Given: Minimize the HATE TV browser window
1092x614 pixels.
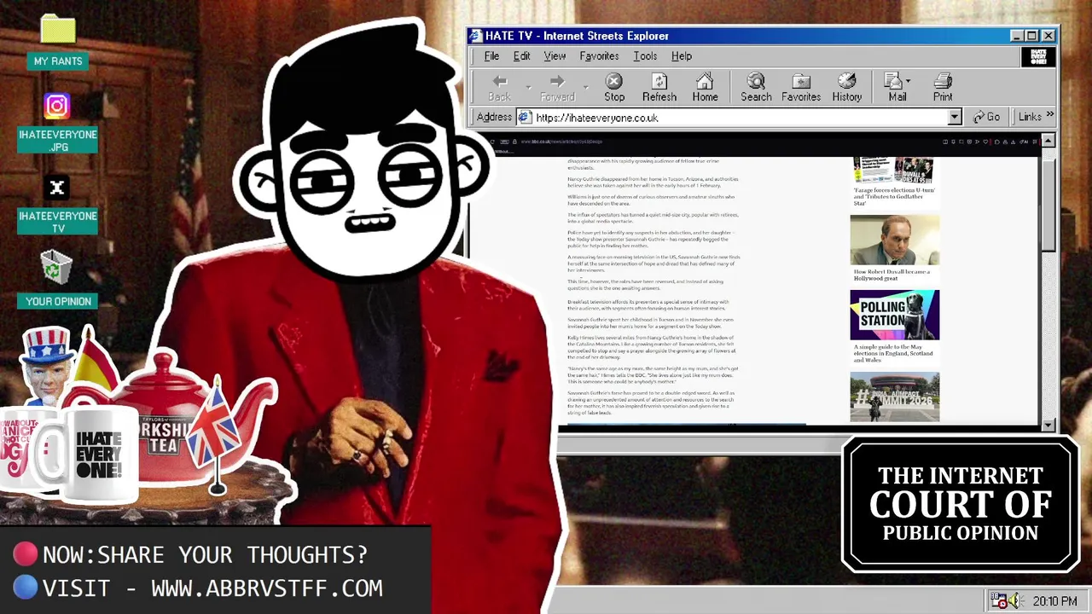Looking at the screenshot, I should (x=1017, y=36).
